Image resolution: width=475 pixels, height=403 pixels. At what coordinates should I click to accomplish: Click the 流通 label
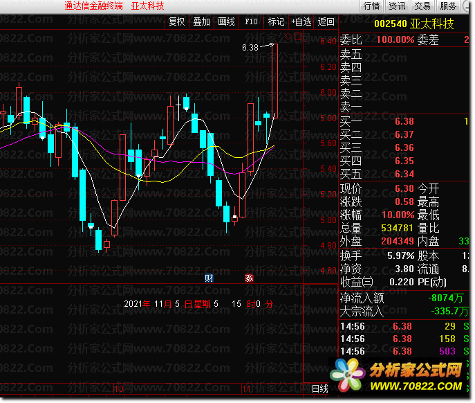429,269
